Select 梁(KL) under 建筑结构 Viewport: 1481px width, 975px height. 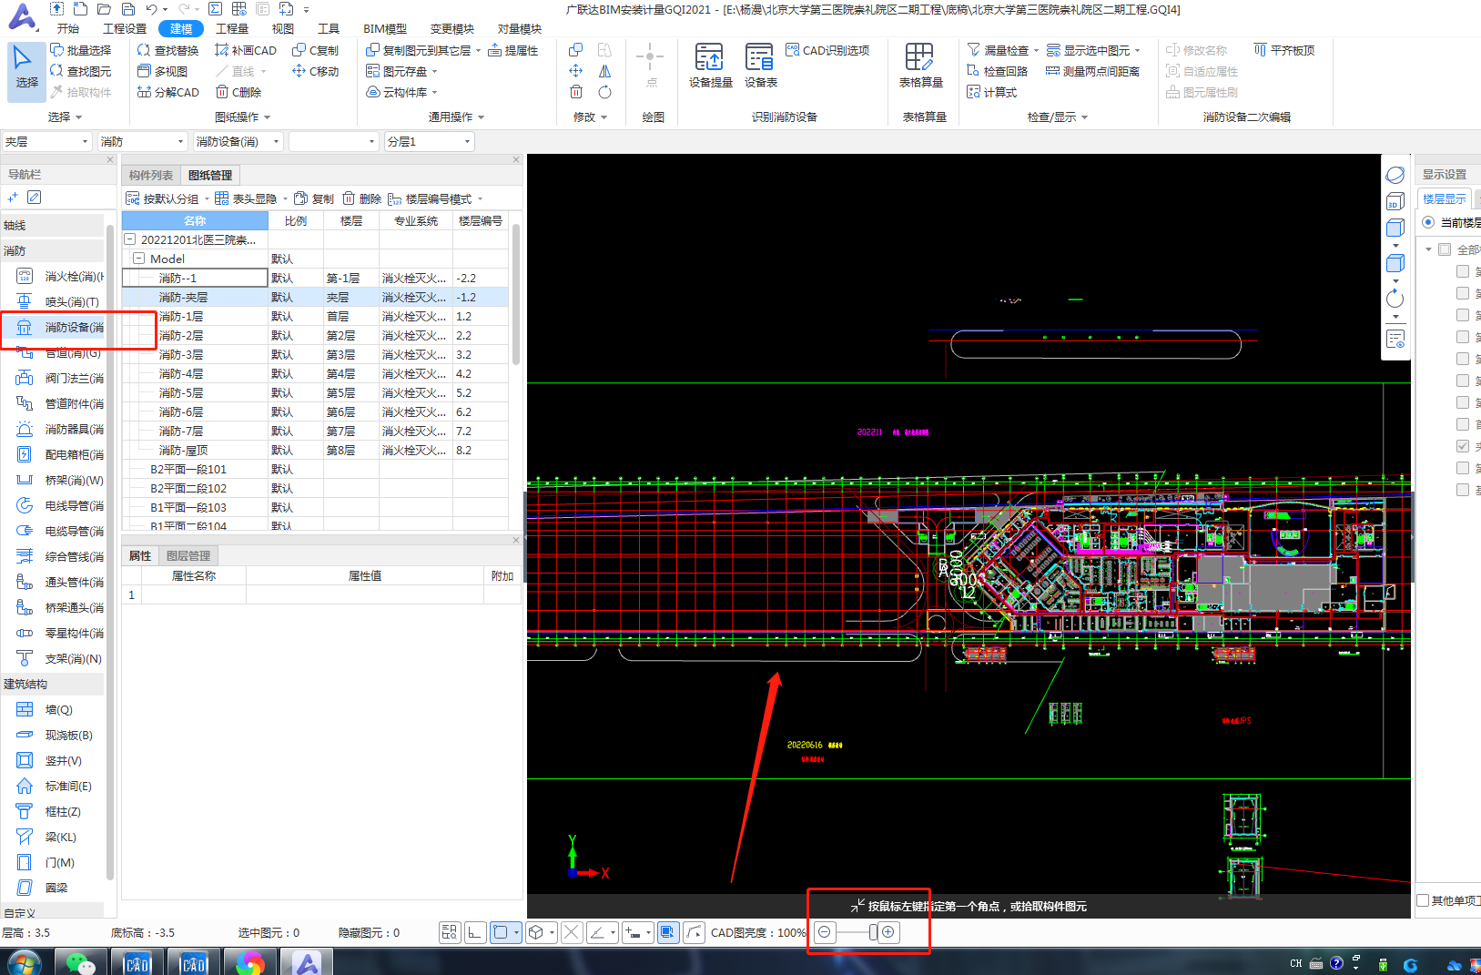47,837
